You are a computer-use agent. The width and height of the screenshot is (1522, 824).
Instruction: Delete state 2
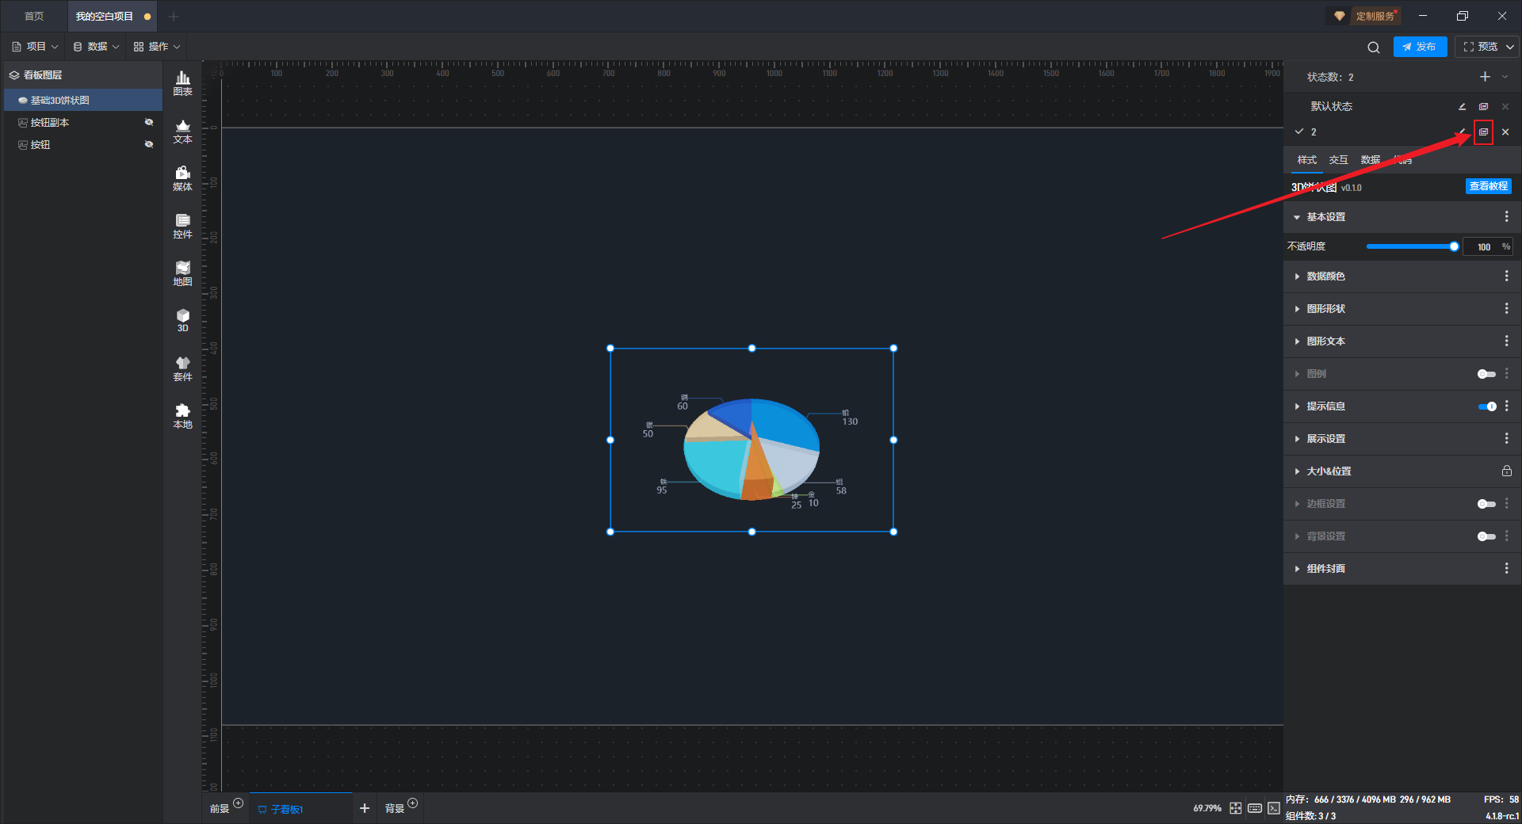point(1505,132)
